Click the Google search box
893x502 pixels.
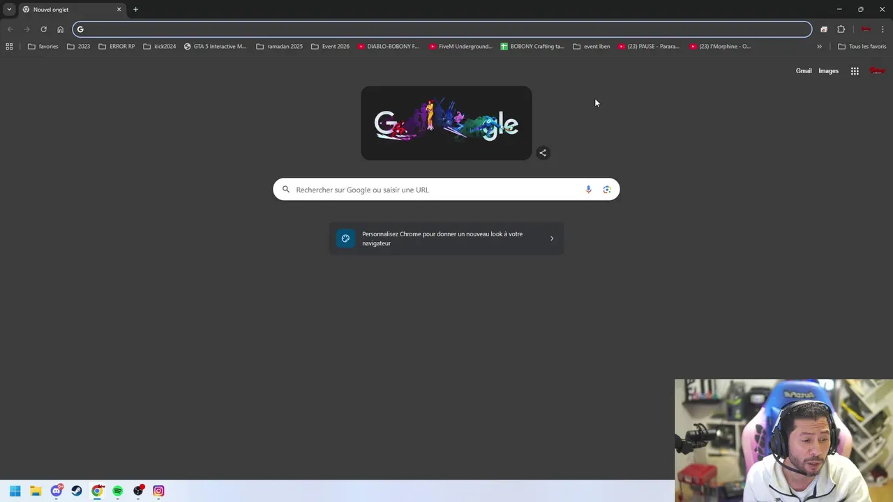point(446,190)
